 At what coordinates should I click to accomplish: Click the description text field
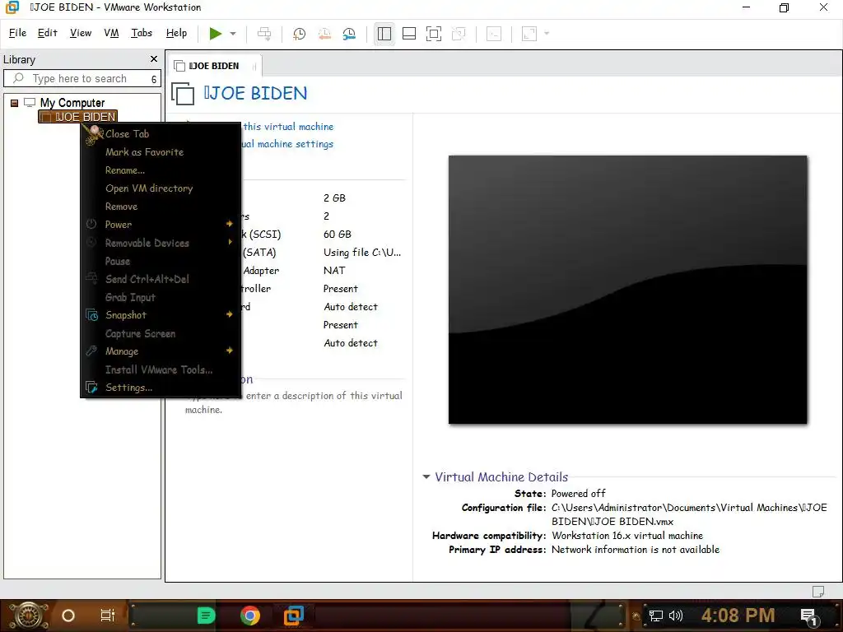(x=294, y=402)
